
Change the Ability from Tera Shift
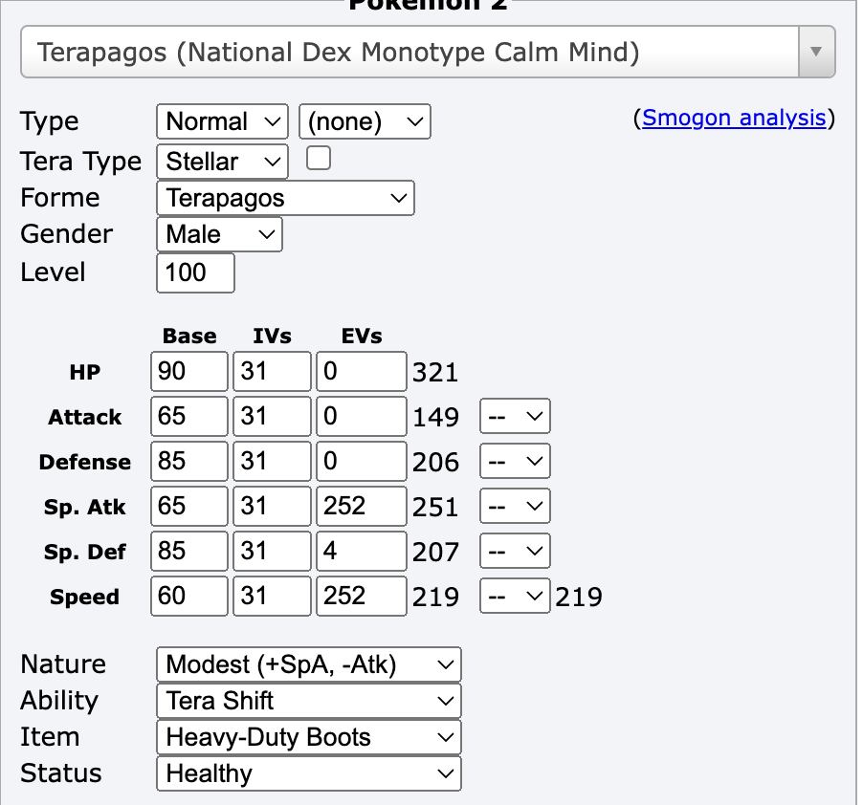click(x=308, y=701)
